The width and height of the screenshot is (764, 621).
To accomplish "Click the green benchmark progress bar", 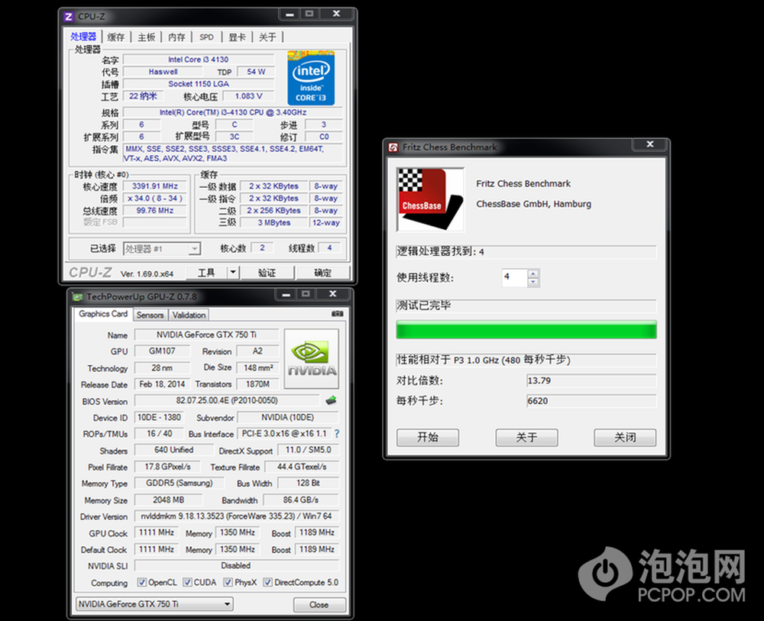I will click(526, 330).
